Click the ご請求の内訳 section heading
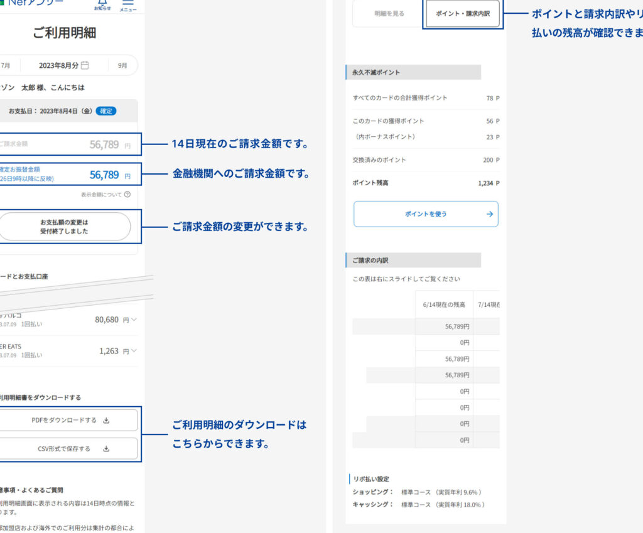 pyautogui.click(x=370, y=261)
